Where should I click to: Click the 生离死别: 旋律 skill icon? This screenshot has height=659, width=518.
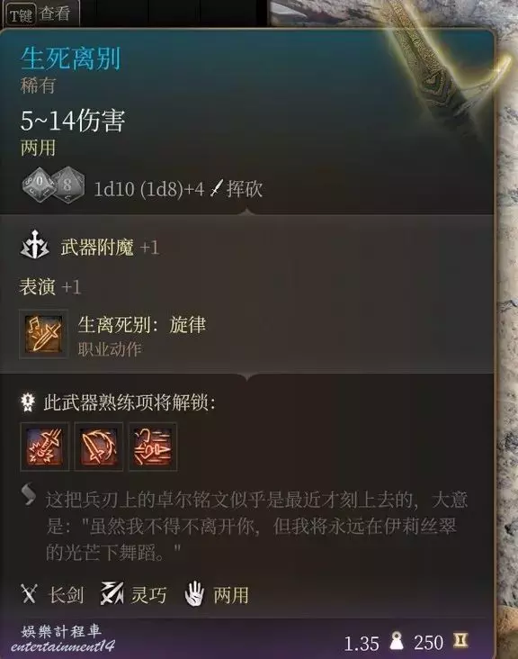43,334
